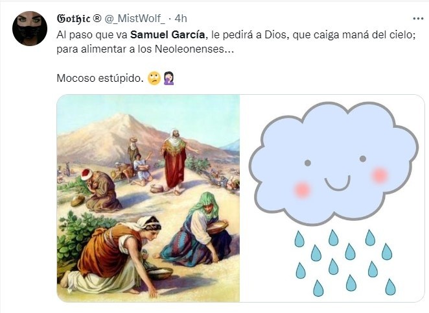Click the registered trademark symbol beside Gothic
429x313 pixels.
tap(97, 18)
